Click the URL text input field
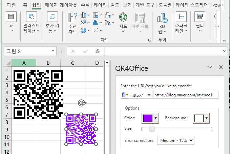This screenshot has width=230, height=154. click(x=186, y=95)
